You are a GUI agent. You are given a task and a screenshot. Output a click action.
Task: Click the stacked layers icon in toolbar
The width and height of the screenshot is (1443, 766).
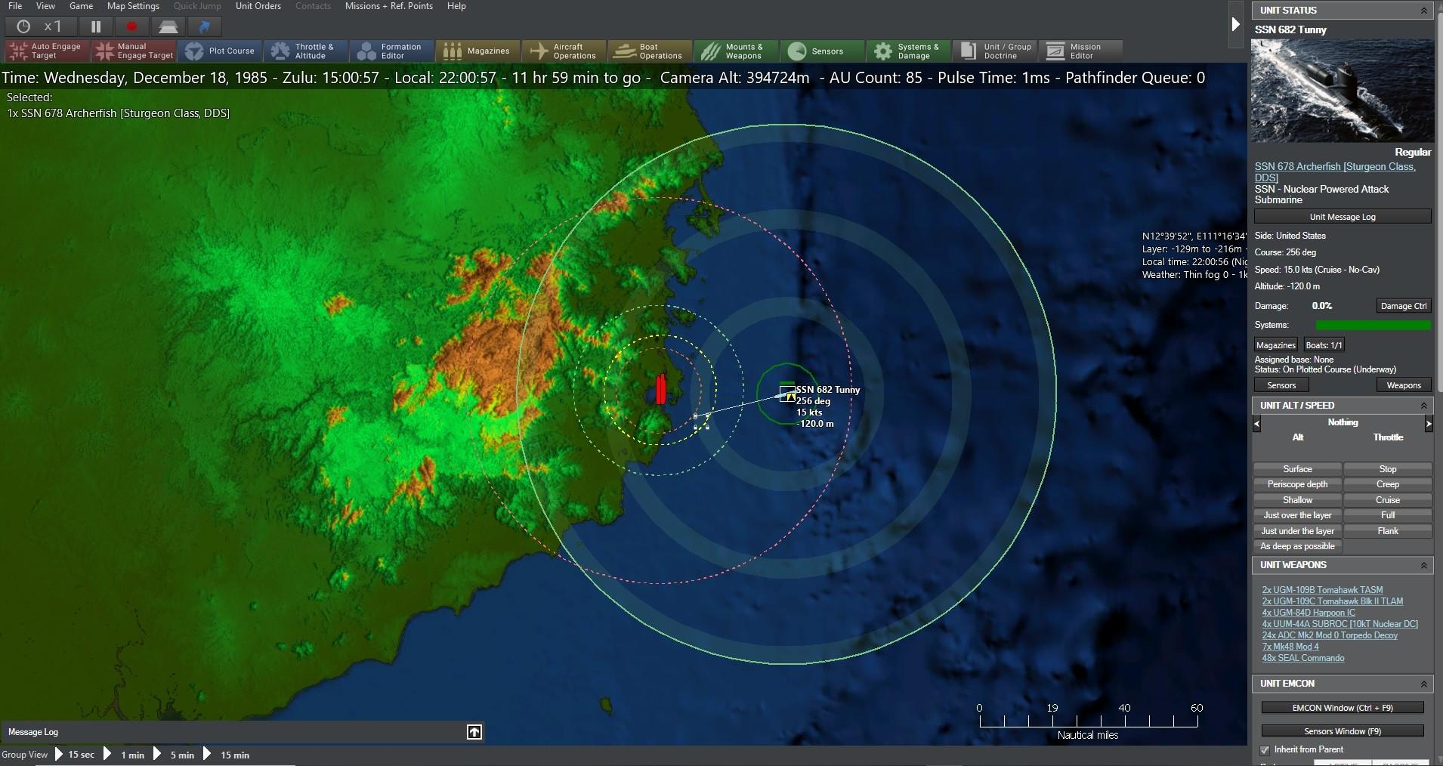point(168,26)
